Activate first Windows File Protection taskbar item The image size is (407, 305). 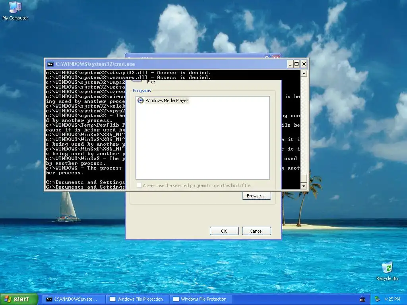pos(137,299)
